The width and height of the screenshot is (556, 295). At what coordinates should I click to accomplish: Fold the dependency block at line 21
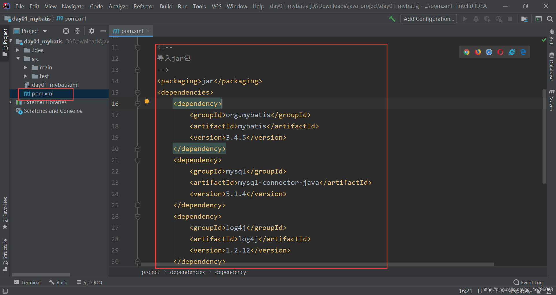(x=138, y=160)
